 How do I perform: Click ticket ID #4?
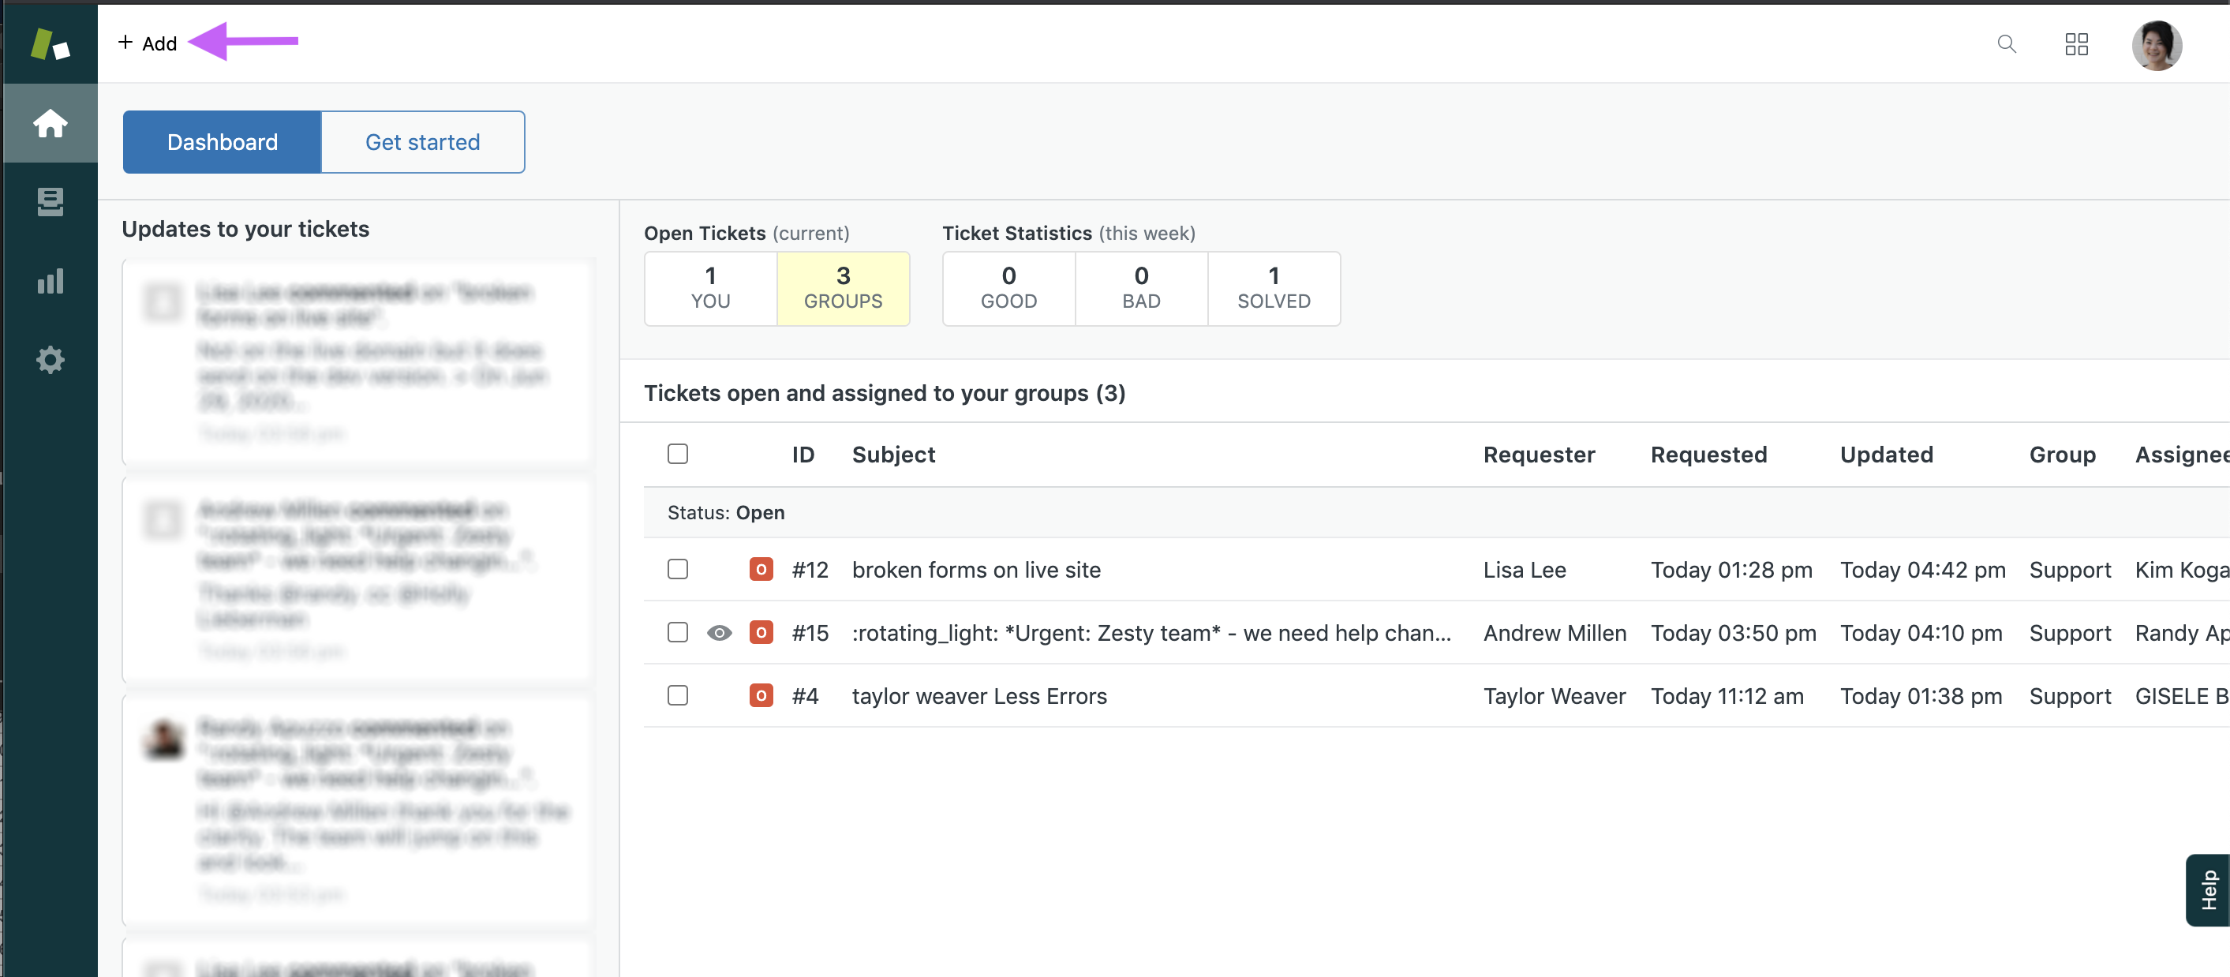(x=804, y=696)
